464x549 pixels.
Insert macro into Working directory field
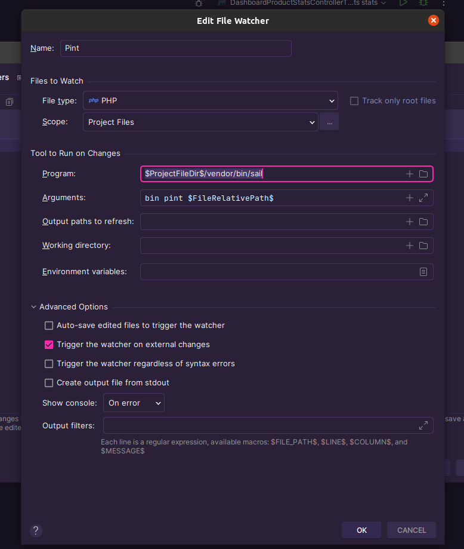tap(410, 246)
